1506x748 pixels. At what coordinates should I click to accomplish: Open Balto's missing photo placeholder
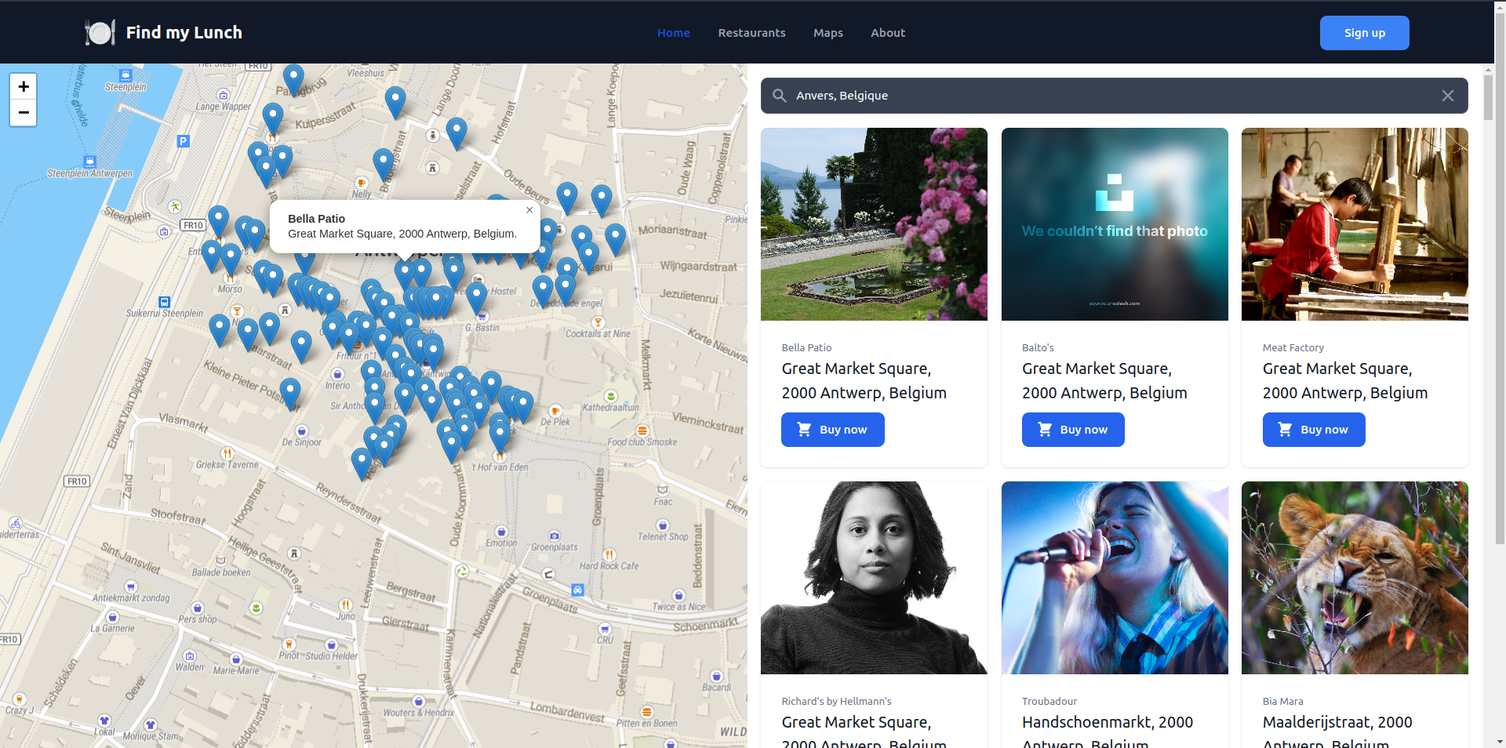(1115, 224)
